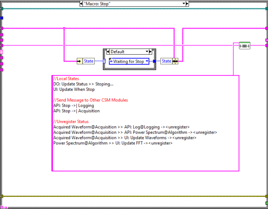Image resolution: width=268 pixels, height=209 pixels.
Task: Click previous-case arrow on inner Default selector
Action: (x=108, y=52)
